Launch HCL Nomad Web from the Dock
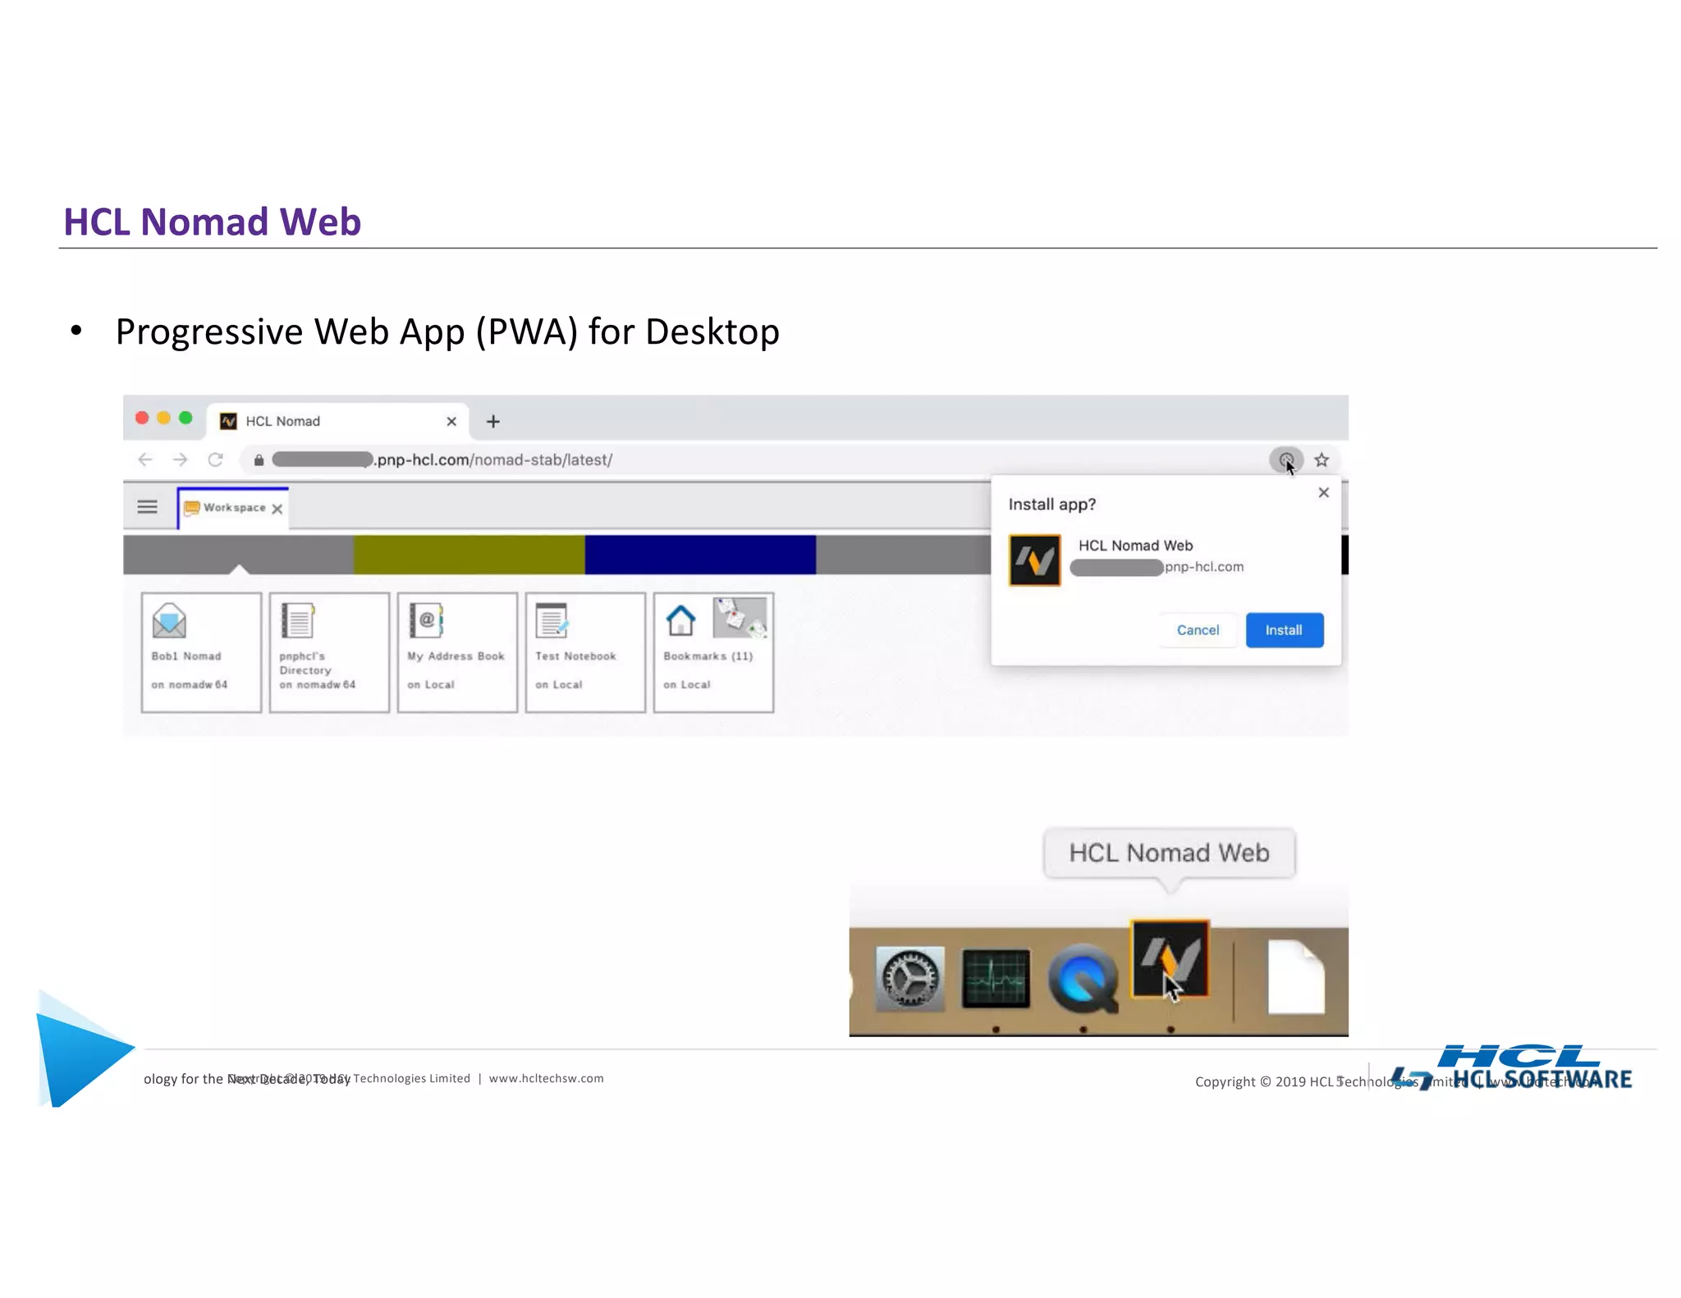Image resolution: width=1681 pixels, height=1298 pixels. [1170, 959]
